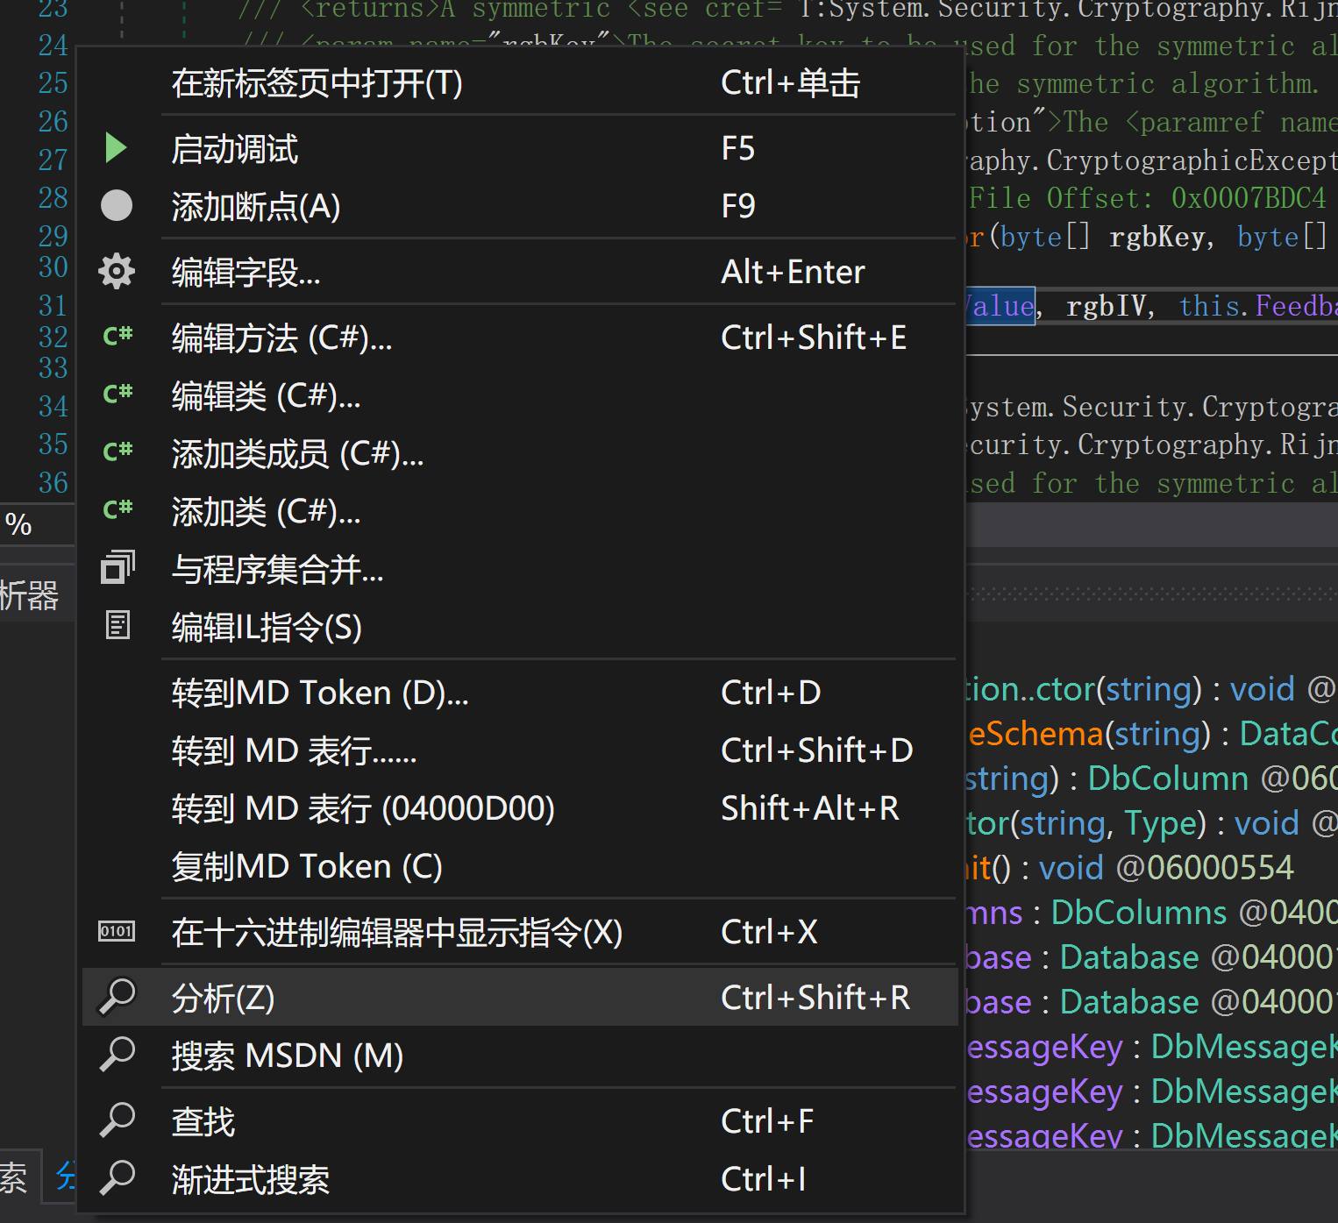
Task: Click the C# icon beside 编辑类
Action: point(117,394)
